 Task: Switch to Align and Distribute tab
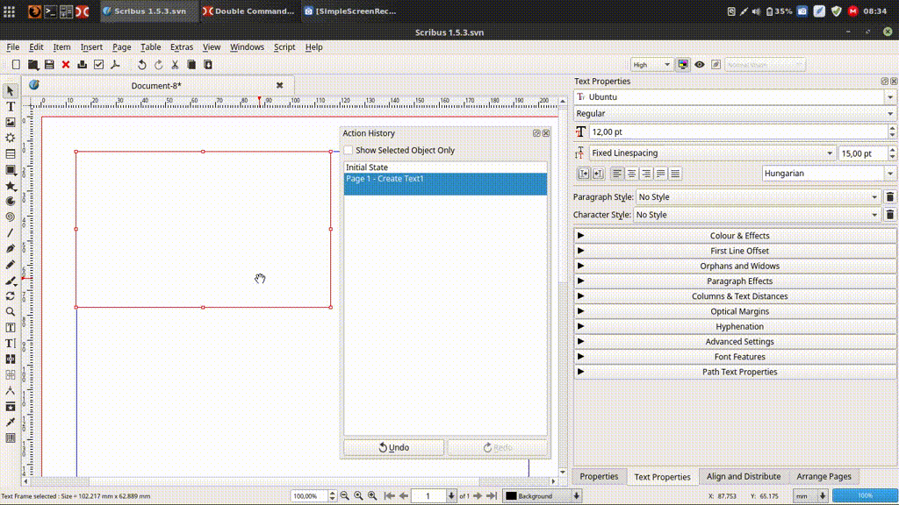743,477
